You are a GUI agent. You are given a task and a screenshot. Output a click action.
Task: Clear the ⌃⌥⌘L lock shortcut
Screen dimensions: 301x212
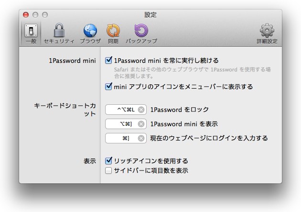click(x=141, y=110)
